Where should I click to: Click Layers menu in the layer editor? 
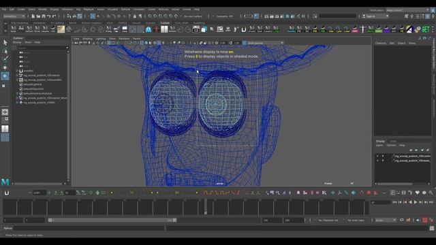[x=379, y=145]
